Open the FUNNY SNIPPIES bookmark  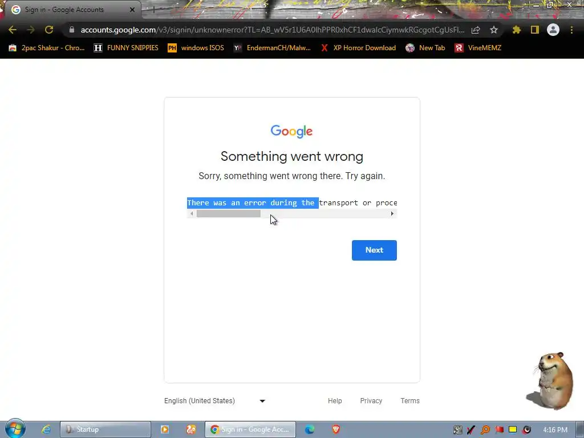tap(126, 48)
